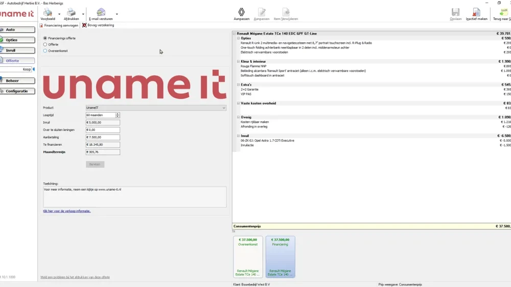
Task: Open the Beheer sidebar tab
Action: 17,81
